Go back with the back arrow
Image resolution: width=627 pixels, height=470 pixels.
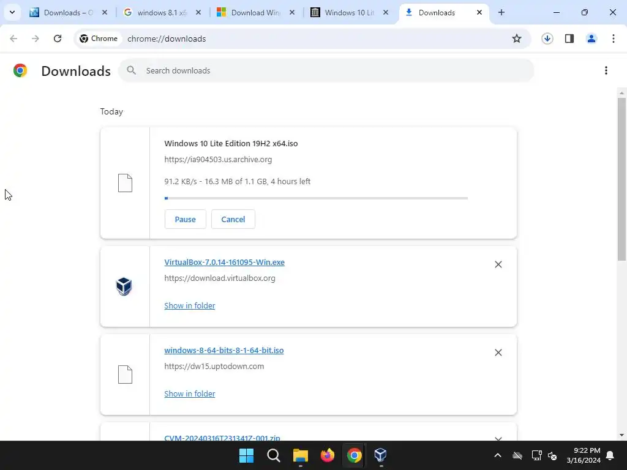click(x=13, y=39)
